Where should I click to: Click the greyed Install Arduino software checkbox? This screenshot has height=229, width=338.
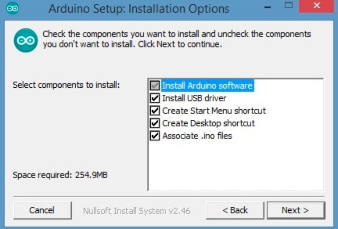point(155,86)
